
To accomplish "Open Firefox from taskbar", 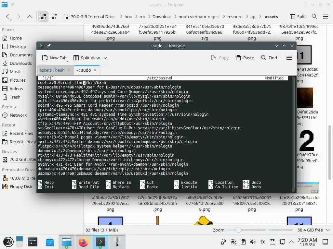I will point(83,242).
